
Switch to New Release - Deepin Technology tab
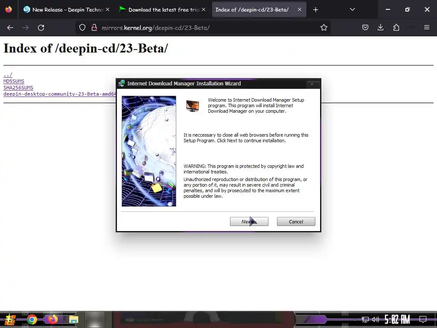coord(64,10)
